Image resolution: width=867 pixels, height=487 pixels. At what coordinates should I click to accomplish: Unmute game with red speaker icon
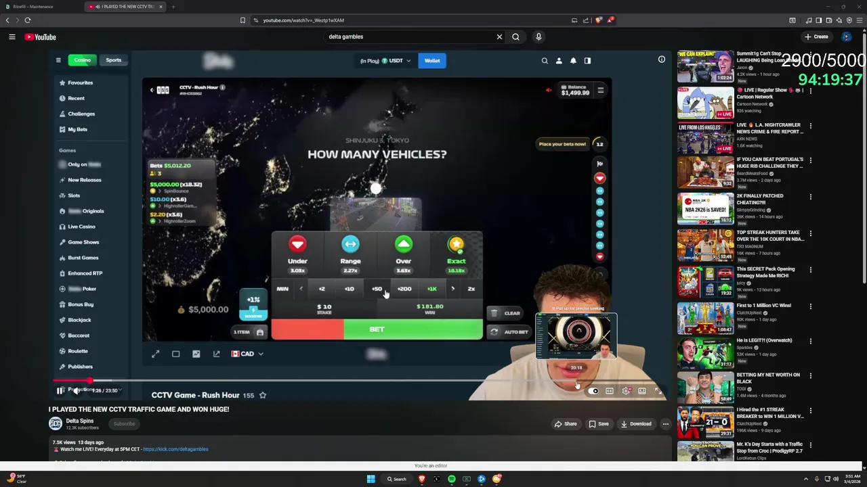(549, 90)
